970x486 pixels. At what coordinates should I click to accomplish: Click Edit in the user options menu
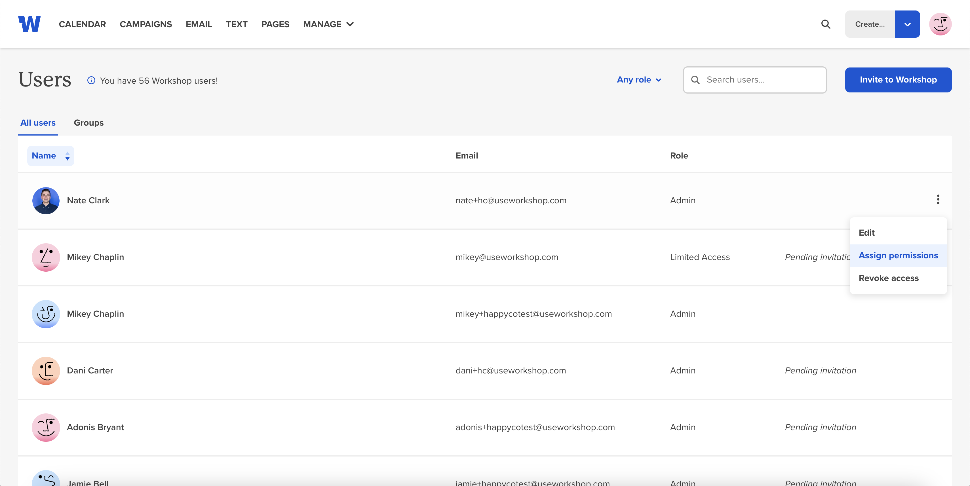coord(866,233)
